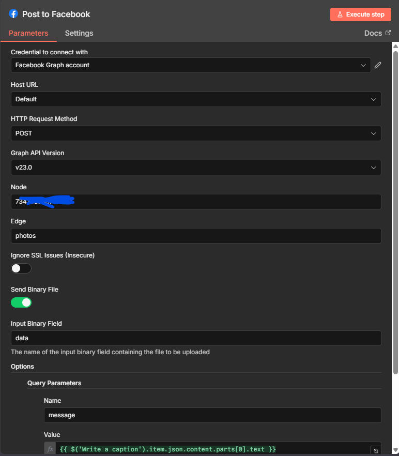399x456 pixels.
Task: Open the HTTP Request Method dropdown
Action: (196, 133)
